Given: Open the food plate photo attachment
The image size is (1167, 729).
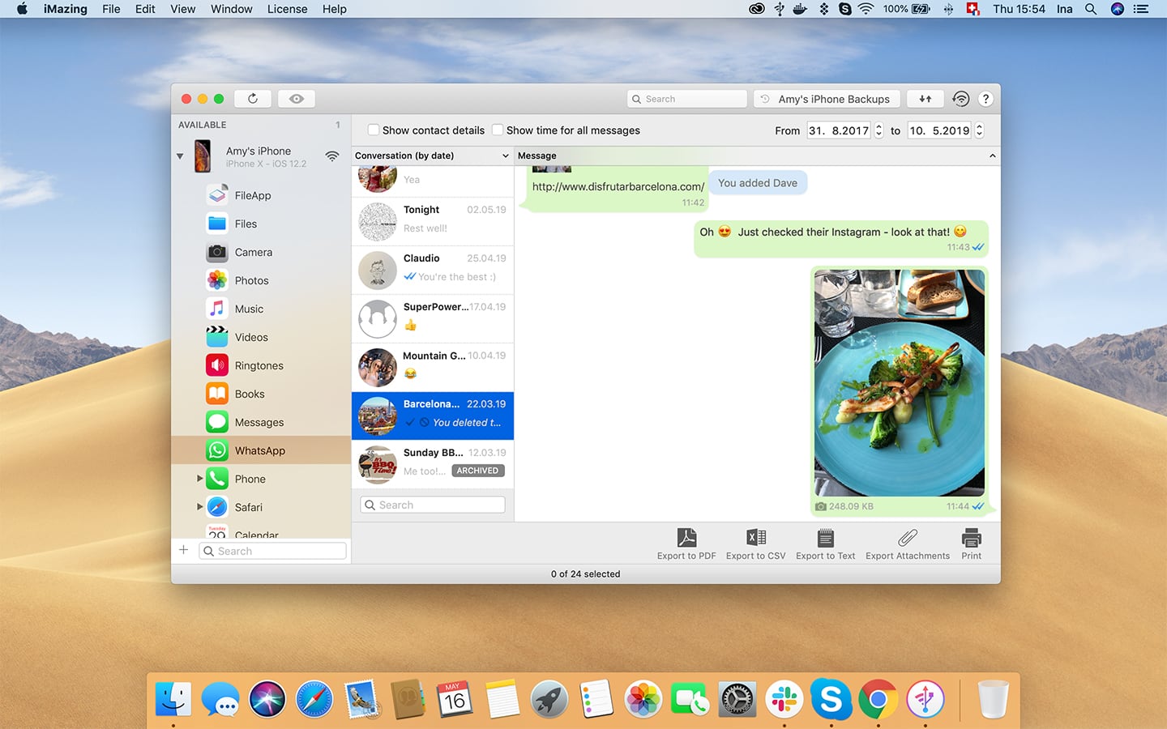Looking at the screenshot, I should click(x=899, y=382).
